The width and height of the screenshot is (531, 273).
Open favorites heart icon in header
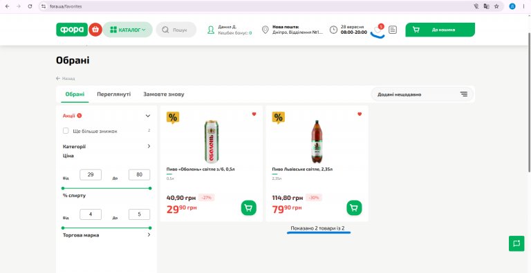coord(378,30)
